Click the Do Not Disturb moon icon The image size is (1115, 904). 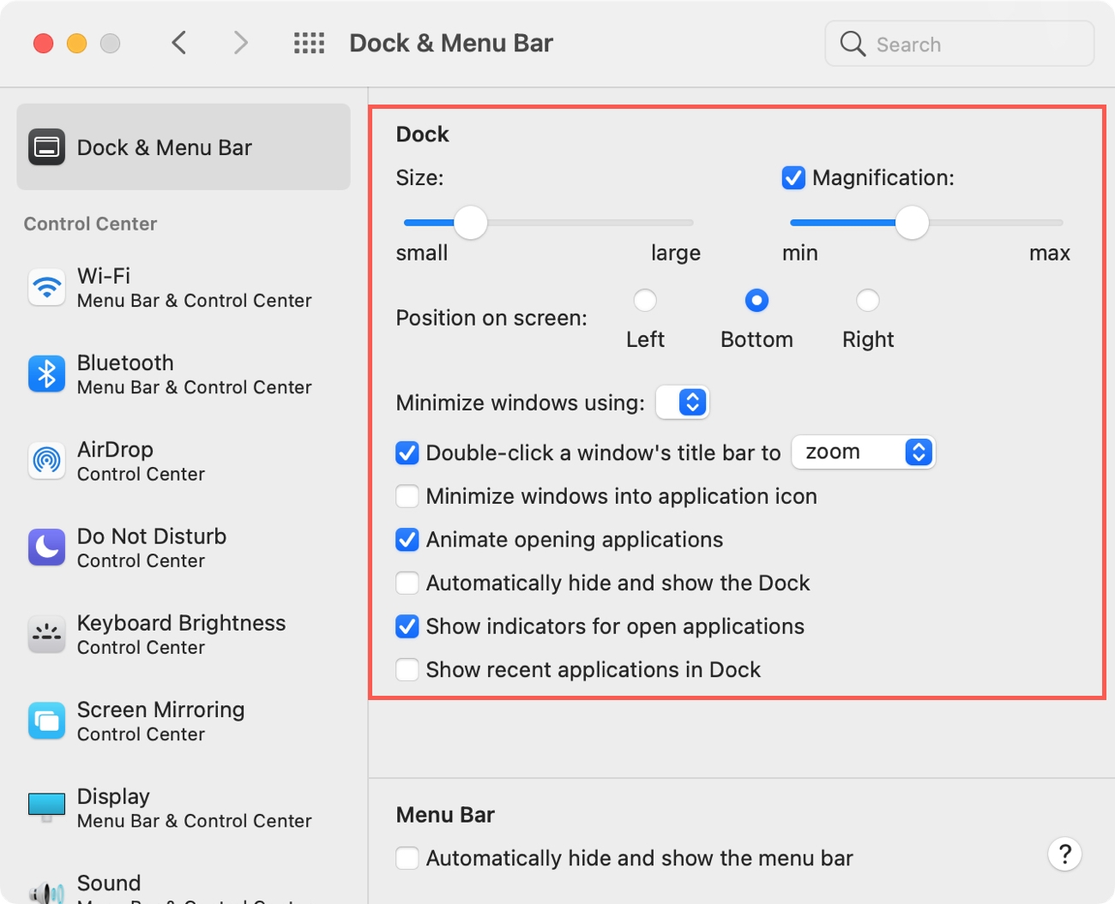click(x=46, y=548)
